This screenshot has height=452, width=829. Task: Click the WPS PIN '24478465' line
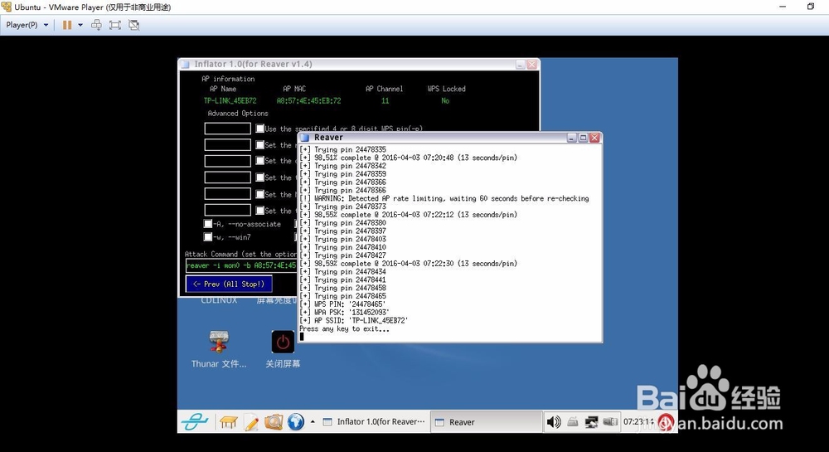(x=342, y=304)
